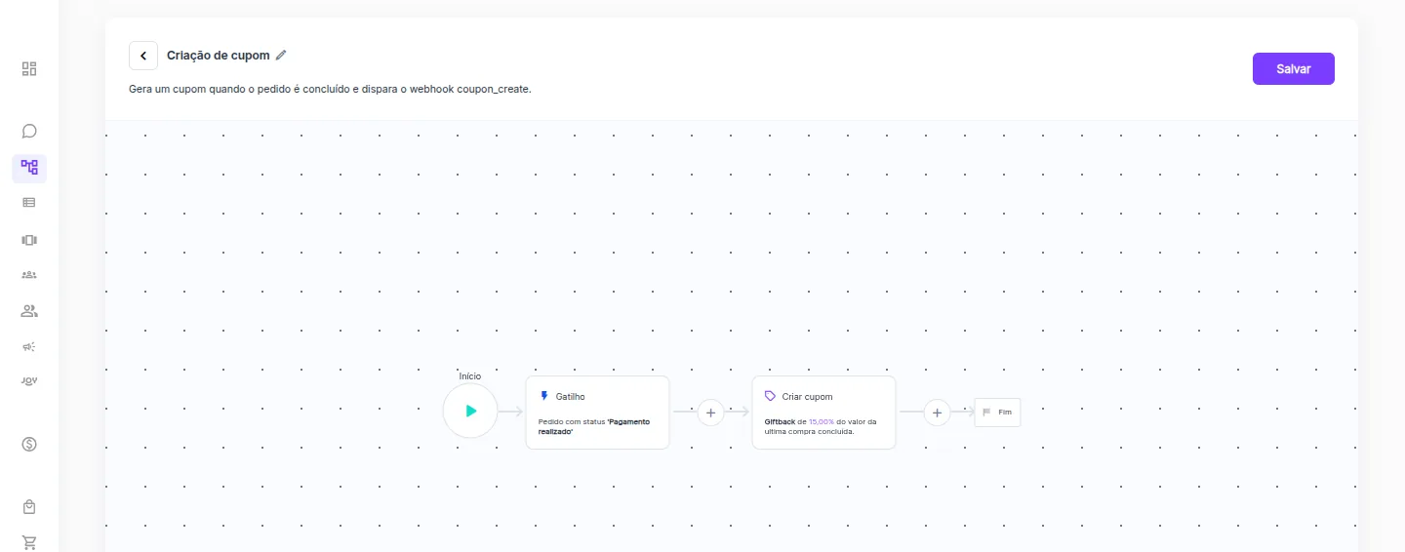Screen dimensions: 1405x552
Task: Open the megaphone campaigns icon in sidebar
Action: pos(29,346)
